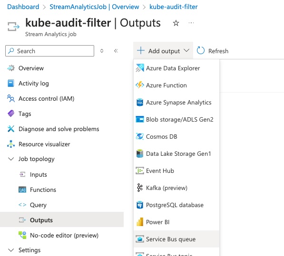Pick Kafka (preview) output
Viewport: 284px width, 256px height.
[176, 188]
